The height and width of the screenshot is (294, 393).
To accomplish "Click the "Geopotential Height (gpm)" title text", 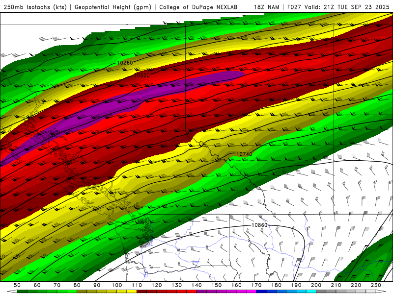I will coord(113,7).
